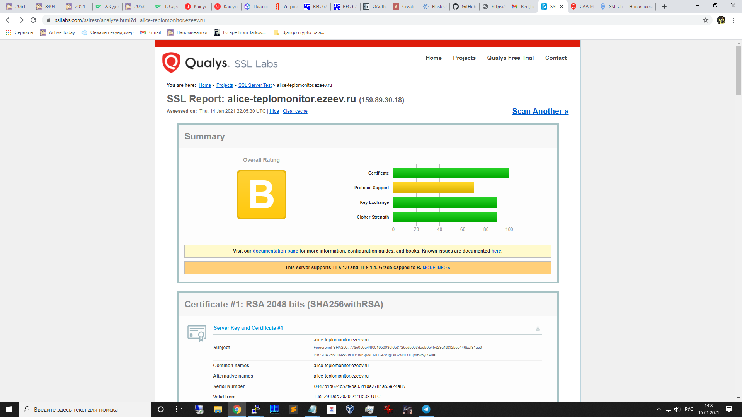Open the Apps (Сервисы) bookmarks shortcut
Screen dimensions: 742x417
pyautogui.click(x=19, y=32)
